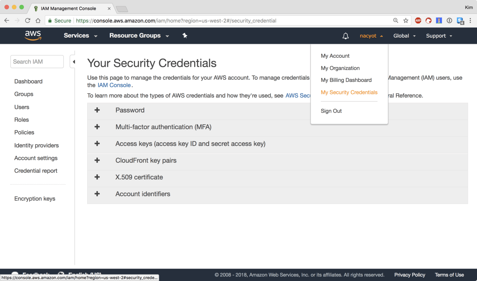Viewport: 477px width, 281px height.
Task: Open Users in the IAM sidebar
Action: (22, 107)
